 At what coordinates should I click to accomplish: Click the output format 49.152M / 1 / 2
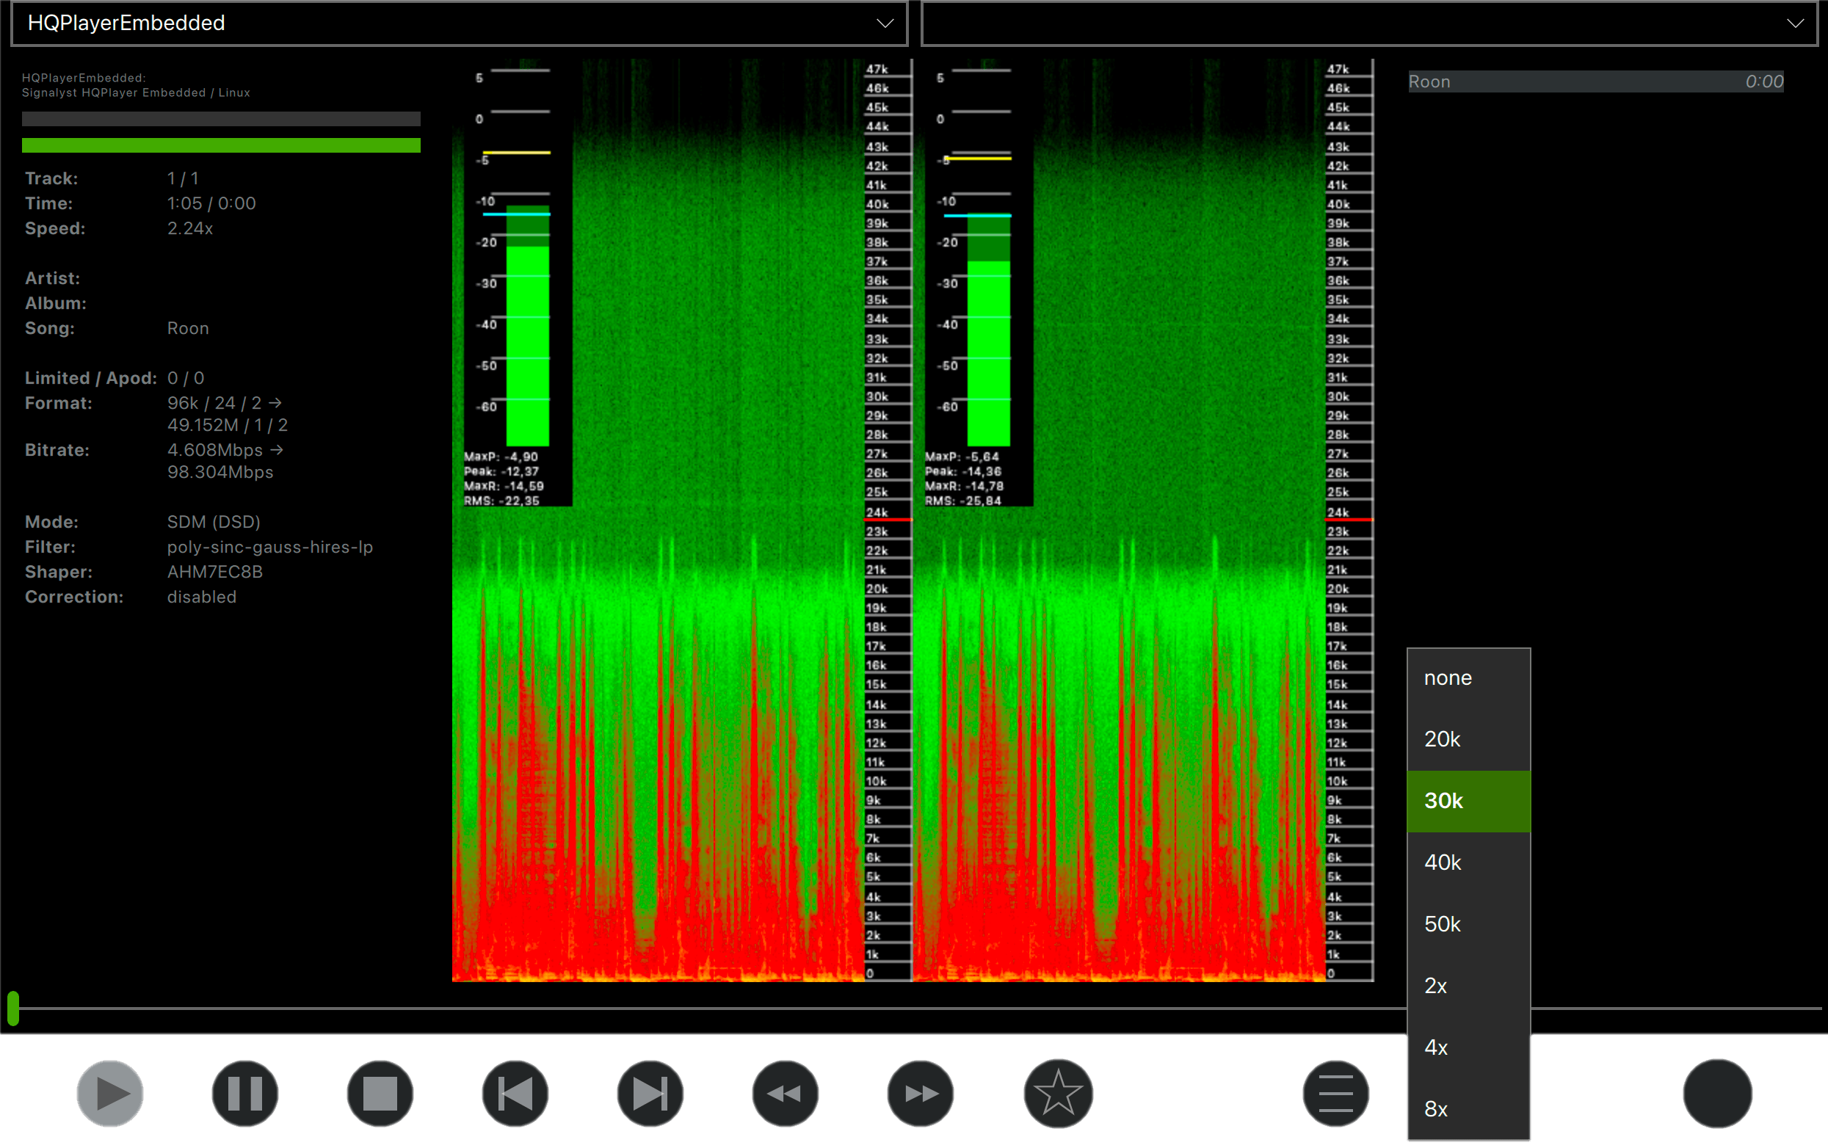pyautogui.click(x=228, y=425)
